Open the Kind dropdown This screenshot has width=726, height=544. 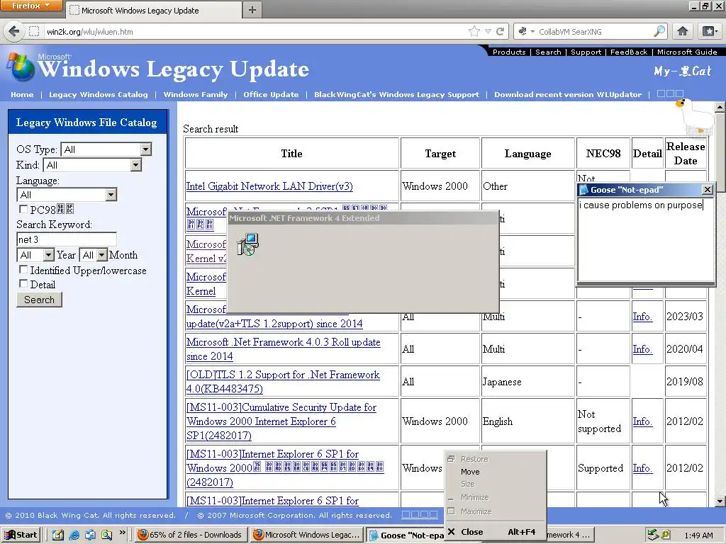(x=92, y=165)
